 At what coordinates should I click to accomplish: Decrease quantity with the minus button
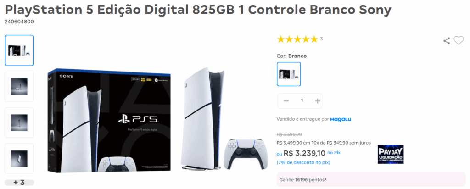[286, 101]
